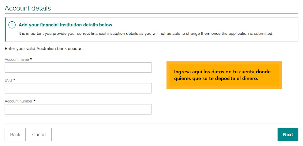Screen dimensions: 303x146
Task: Click 'Add your financial institution details below' title
Action: pos(65,25)
